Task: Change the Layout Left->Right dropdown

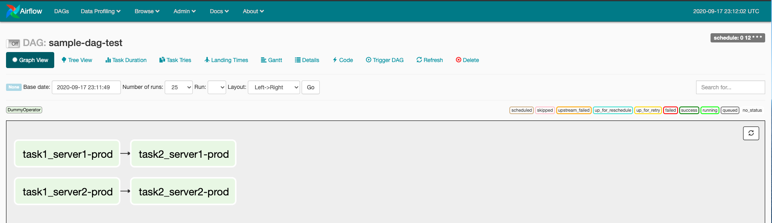Action: (x=274, y=87)
